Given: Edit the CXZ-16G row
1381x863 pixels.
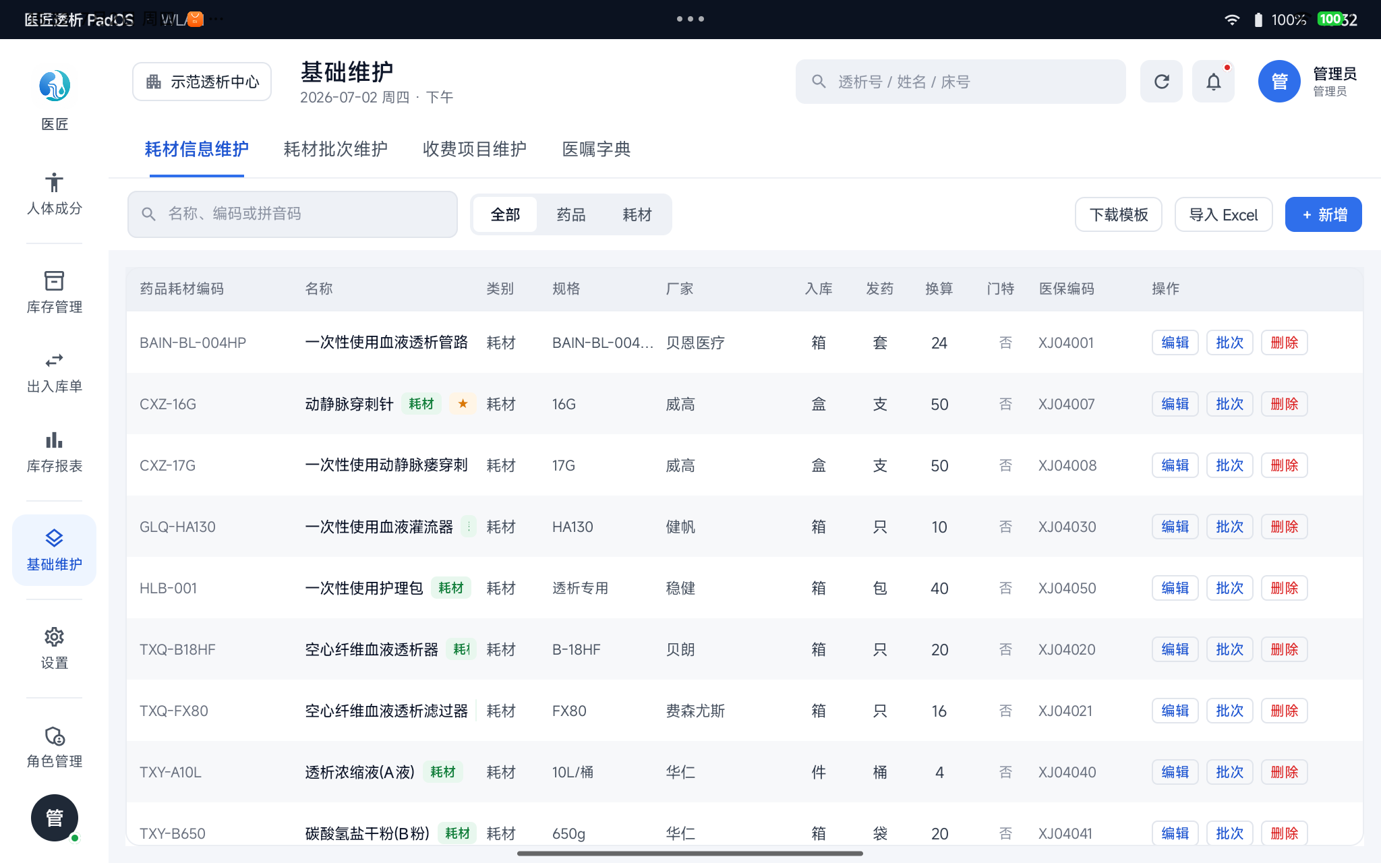Looking at the screenshot, I should (x=1175, y=404).
